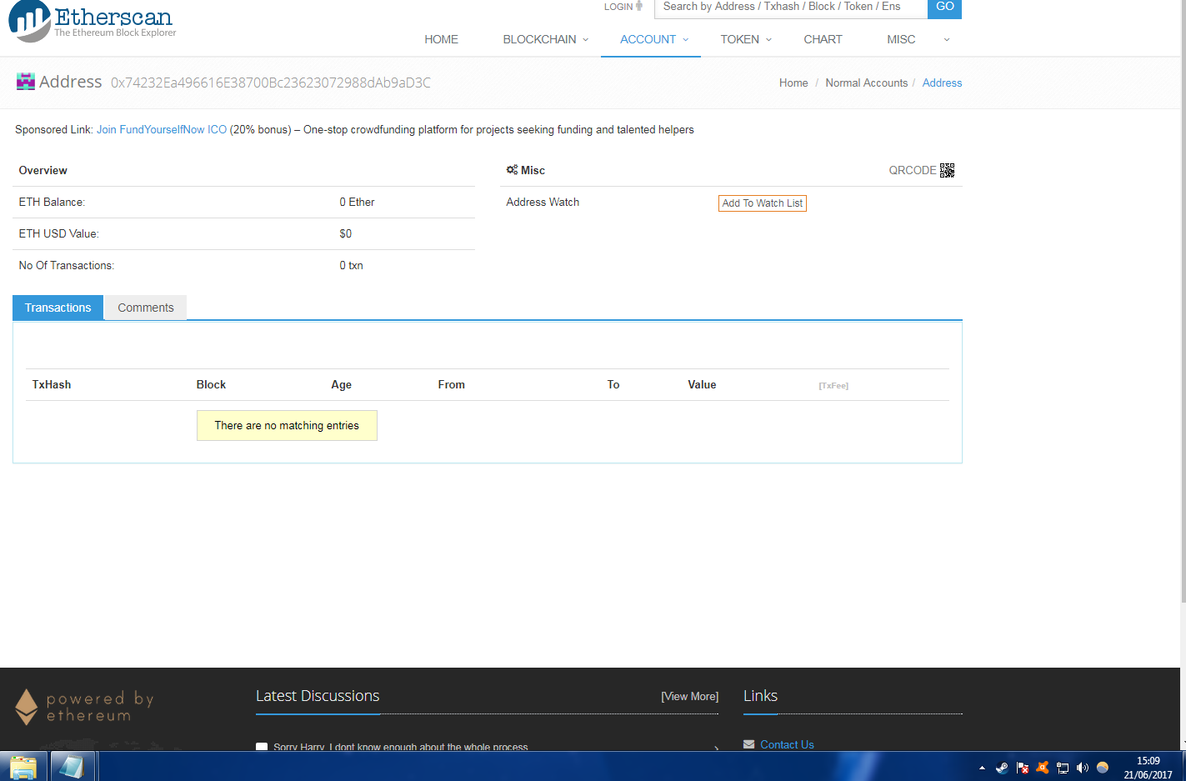1186x781 pixels.
Task: Open the Contact Us link
Action: click(787, 744)
